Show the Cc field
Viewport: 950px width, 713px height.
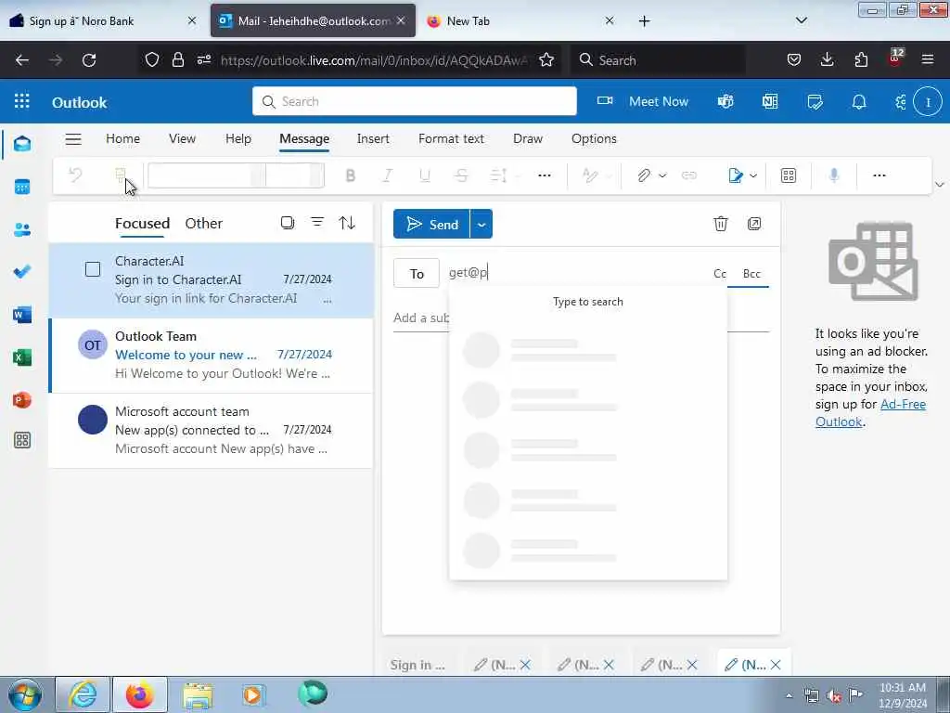[720, 274]
